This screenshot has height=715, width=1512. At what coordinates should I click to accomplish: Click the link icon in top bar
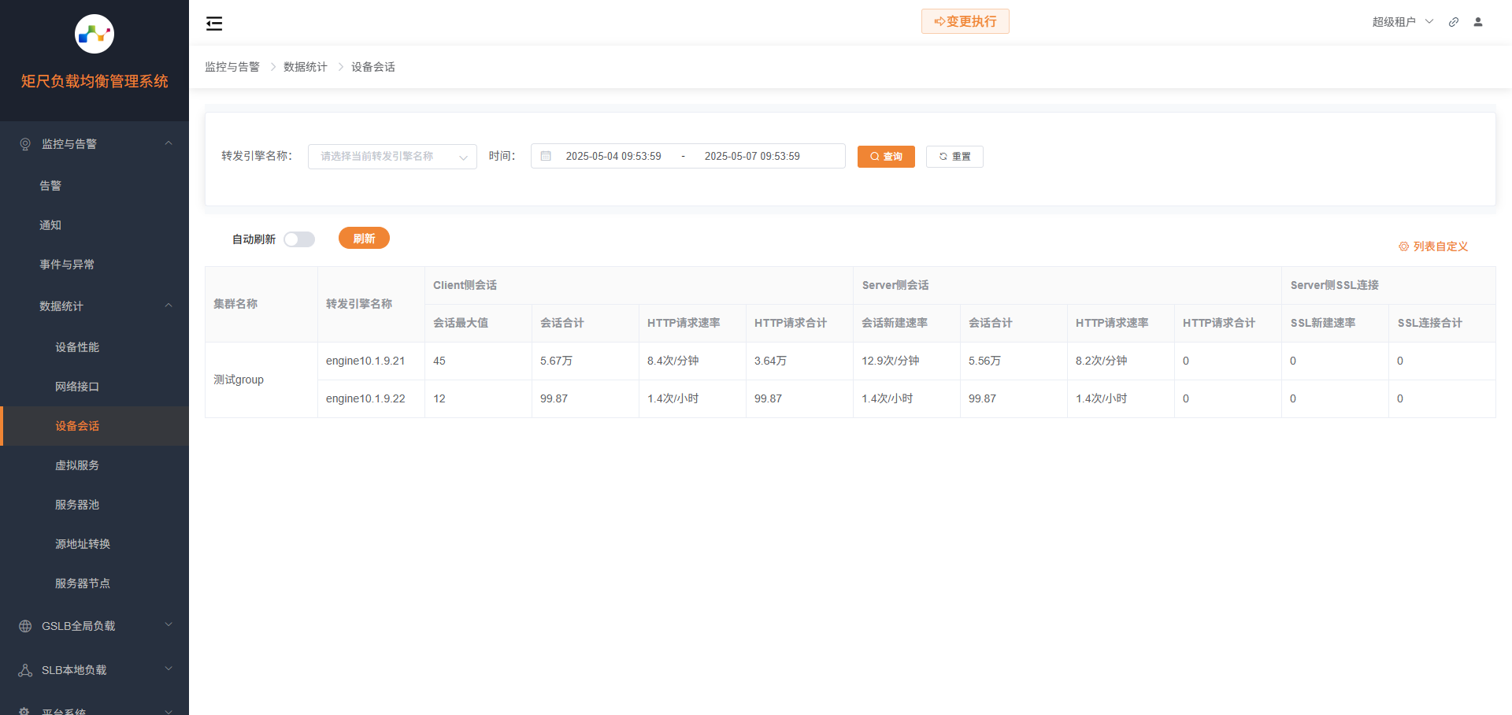(x=1454, y=22)
